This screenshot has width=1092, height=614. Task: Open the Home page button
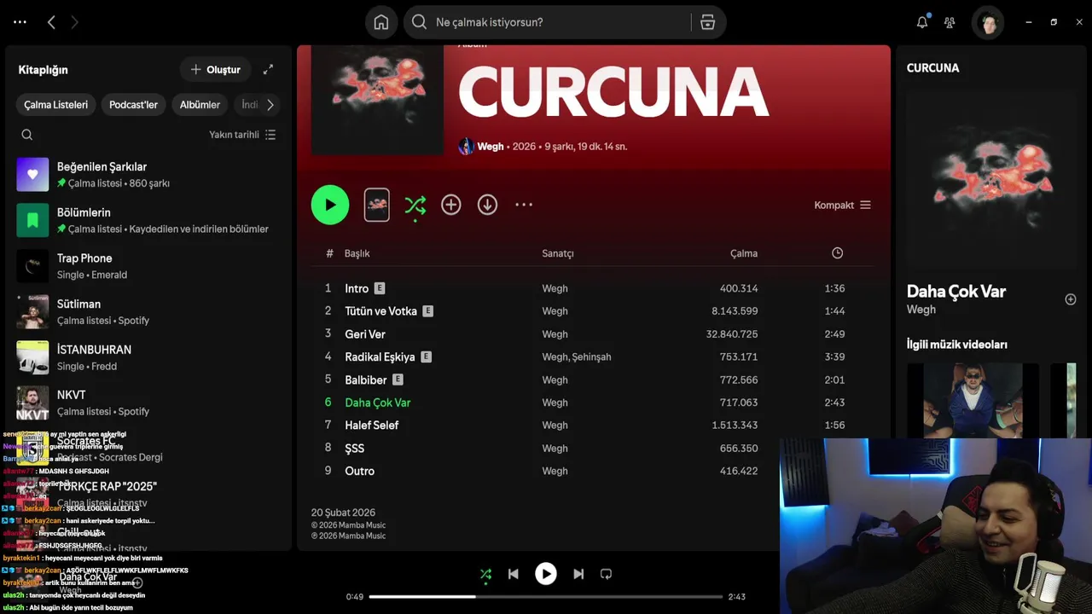[x=381, y=22]
